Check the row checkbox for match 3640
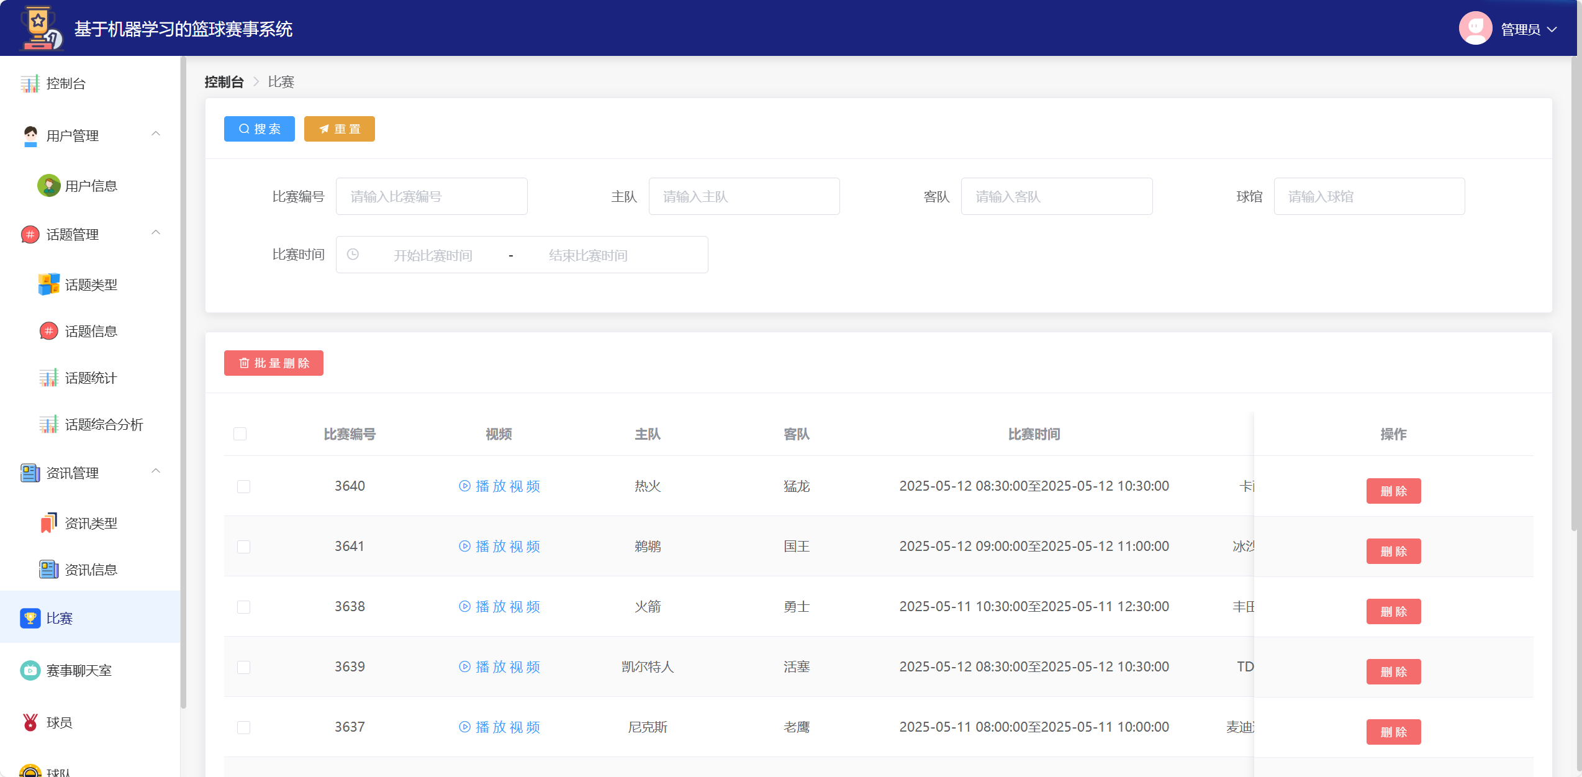1582x777 pixels. [243, 486]
